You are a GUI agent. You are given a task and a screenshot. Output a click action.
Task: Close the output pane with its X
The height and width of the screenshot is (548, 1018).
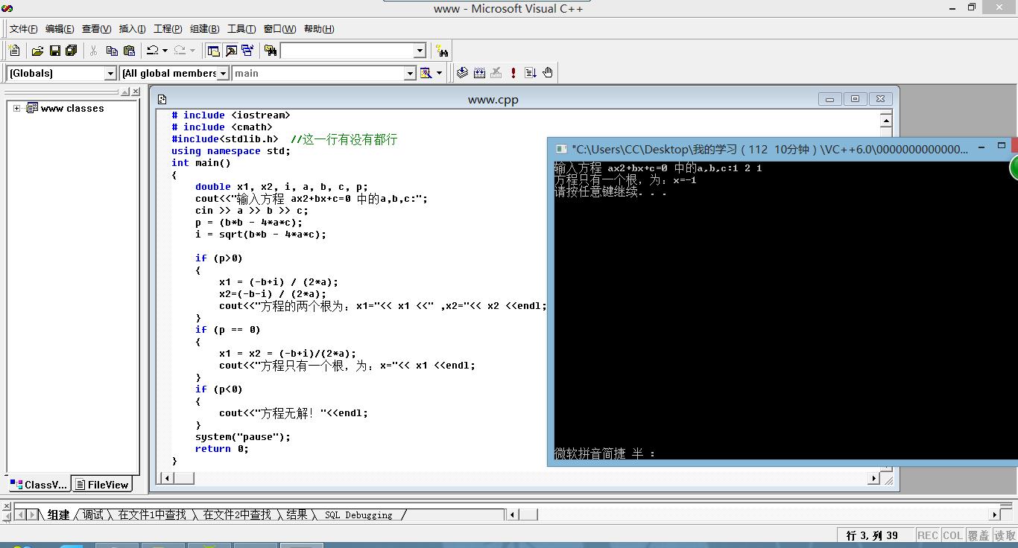(7, 506)
